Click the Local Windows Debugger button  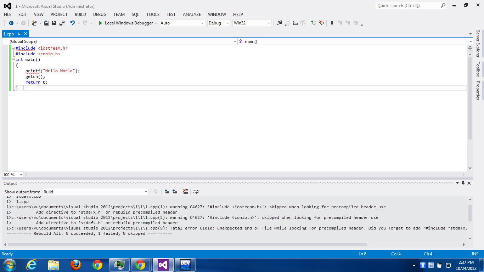[x=129, y=23]
